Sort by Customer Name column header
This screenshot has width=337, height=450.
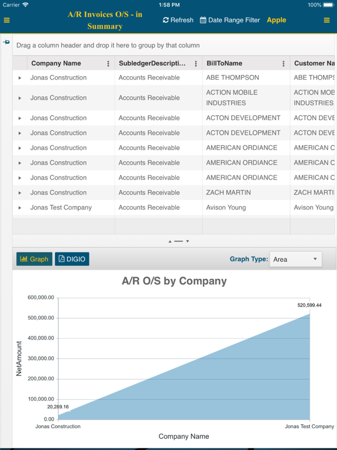tap(314, 63)
